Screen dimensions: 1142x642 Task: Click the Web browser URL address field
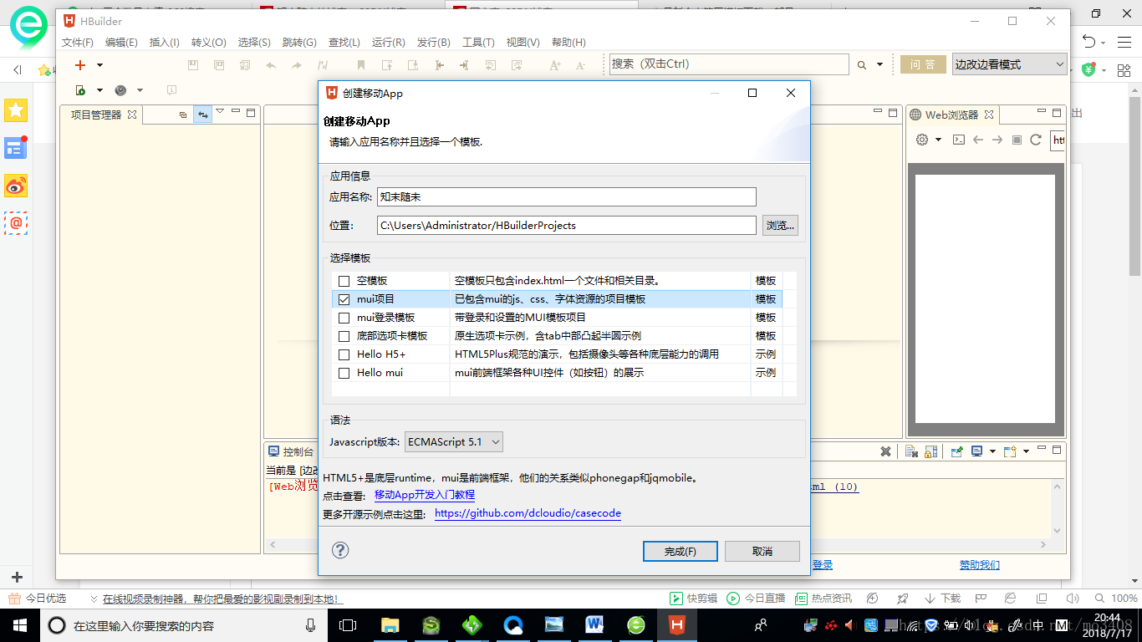click(x=1058, y=140)
